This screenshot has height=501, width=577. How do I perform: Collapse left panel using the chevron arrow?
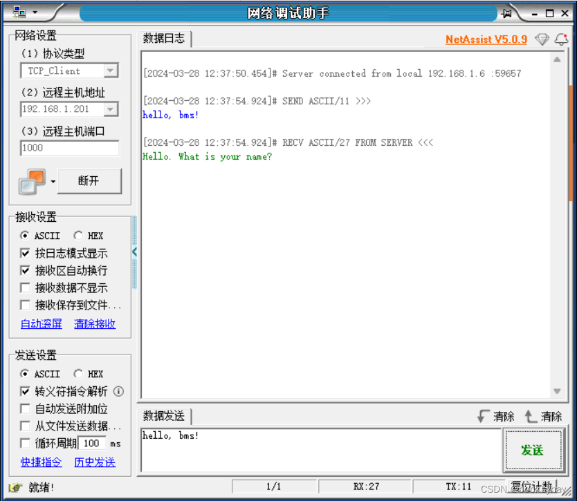click(135, 252)
